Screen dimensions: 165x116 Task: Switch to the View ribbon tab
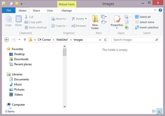click(x=50, y=11)
